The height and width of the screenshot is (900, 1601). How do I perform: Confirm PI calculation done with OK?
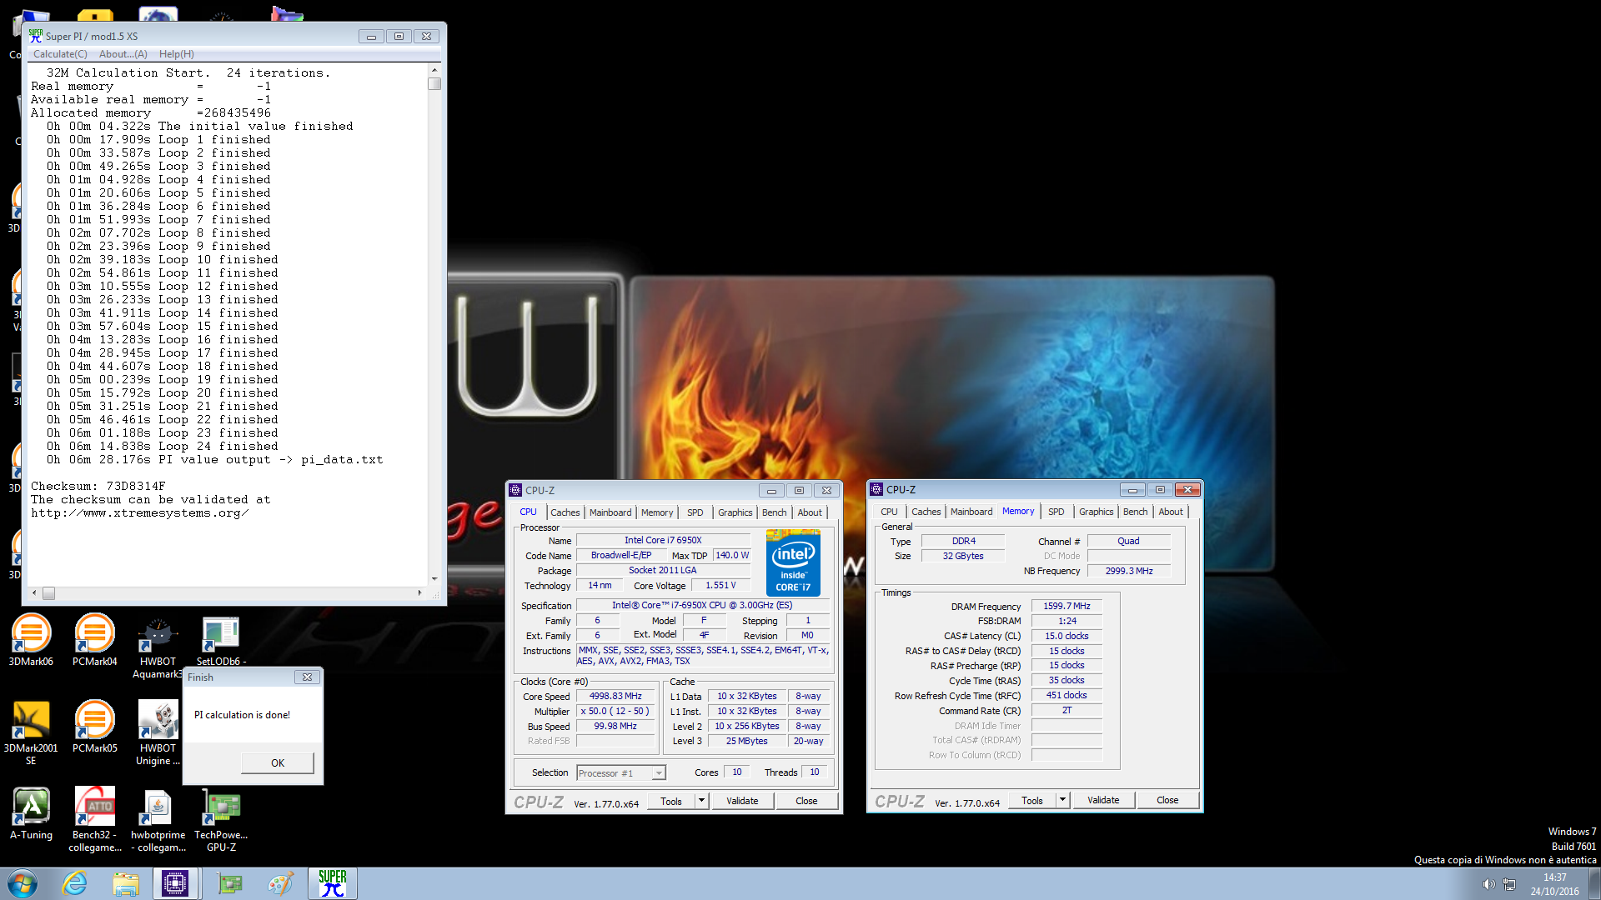click(x=278, y=762)
